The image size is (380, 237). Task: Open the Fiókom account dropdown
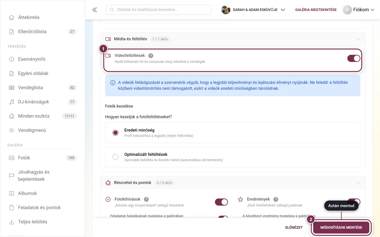click(x=359, y=10)
